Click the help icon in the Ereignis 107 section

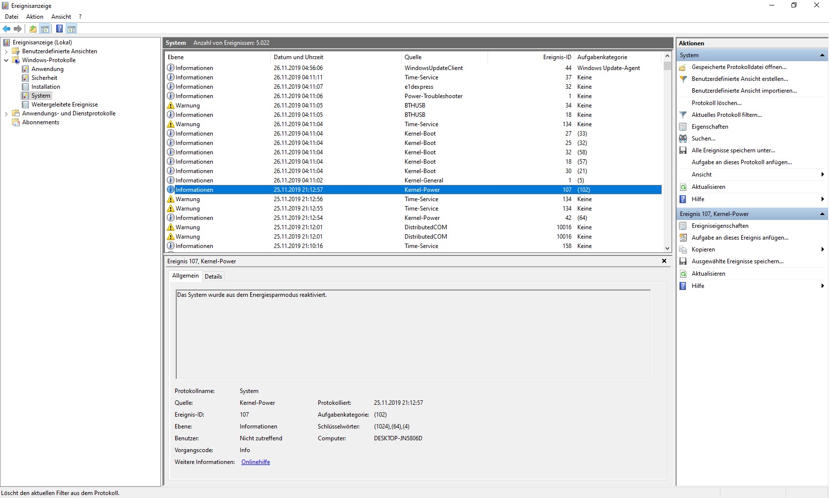683,286
